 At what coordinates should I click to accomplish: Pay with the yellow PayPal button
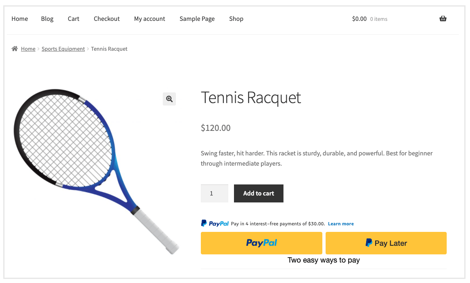pyautogui.click(x=261, y=243)
